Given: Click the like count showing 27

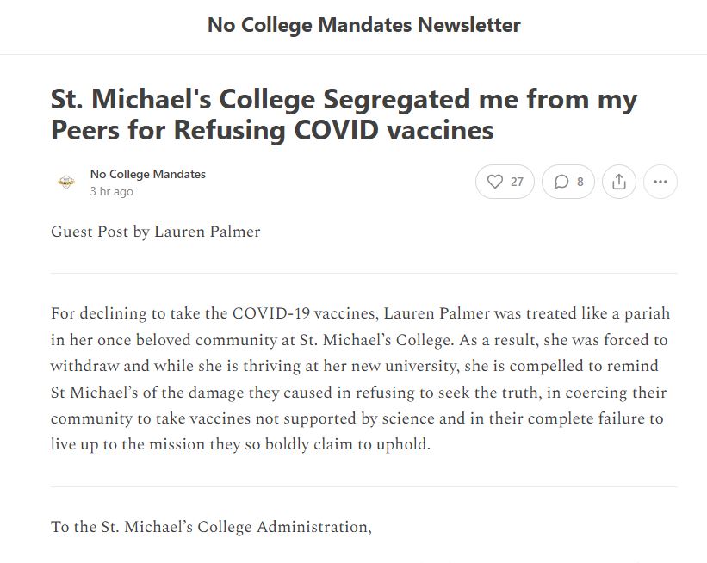Looking at the screenshot, I should coord(517,182).
